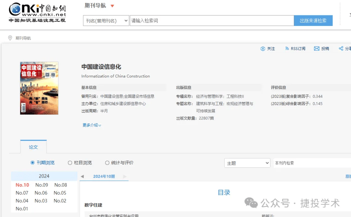
Task: Click the 出版文献量 22807篇 value
Action: (x=206, y=118)
